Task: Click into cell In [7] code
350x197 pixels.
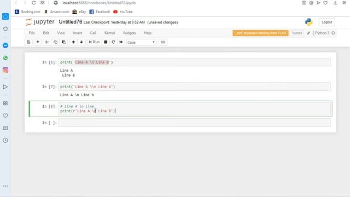Action: tap(195, 86)
